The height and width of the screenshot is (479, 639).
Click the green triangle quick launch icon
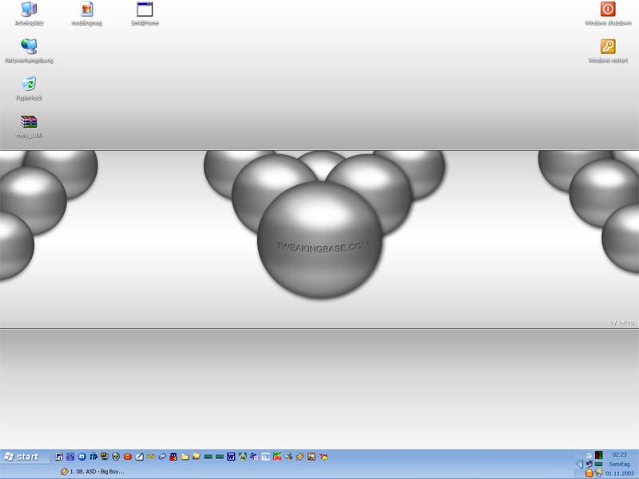pyautogui.click(x=242, y=457)
